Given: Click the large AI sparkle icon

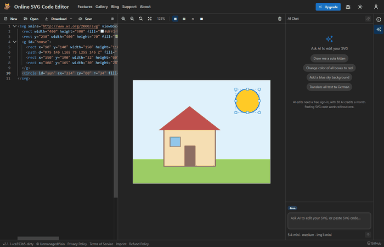Looking at the screenshot, I should pyautogui.click(x=329, y=39).
